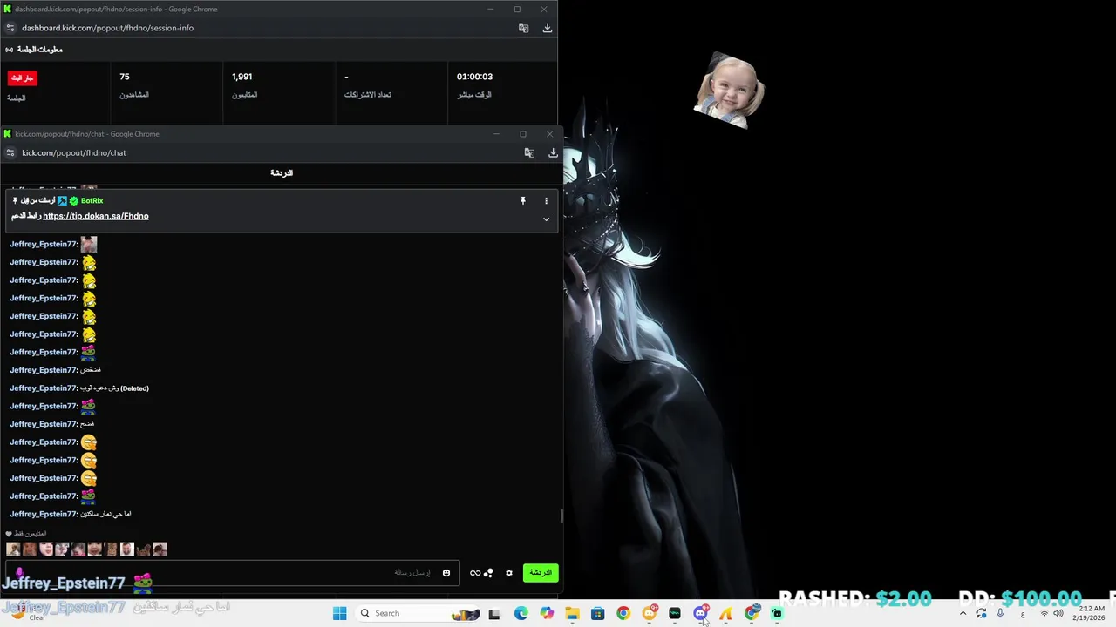The height and width of the screenshot is (627, 1116).
Task: Click the red live status badge
Action: pos(23,78)
